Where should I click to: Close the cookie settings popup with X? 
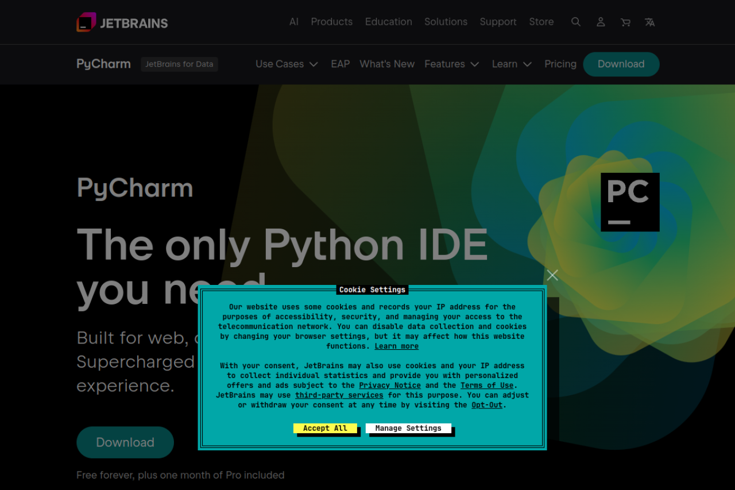click(552, 275)
